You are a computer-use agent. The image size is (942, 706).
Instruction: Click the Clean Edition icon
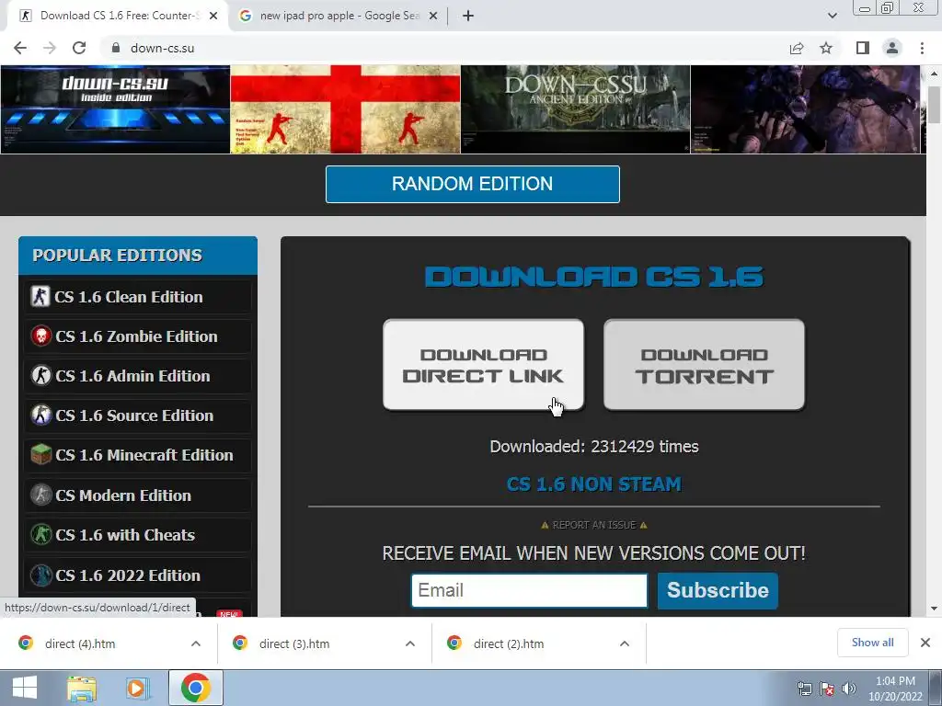click(x=40, y=296)
